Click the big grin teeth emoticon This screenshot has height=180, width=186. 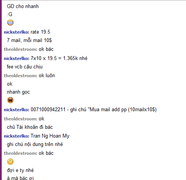10,23
